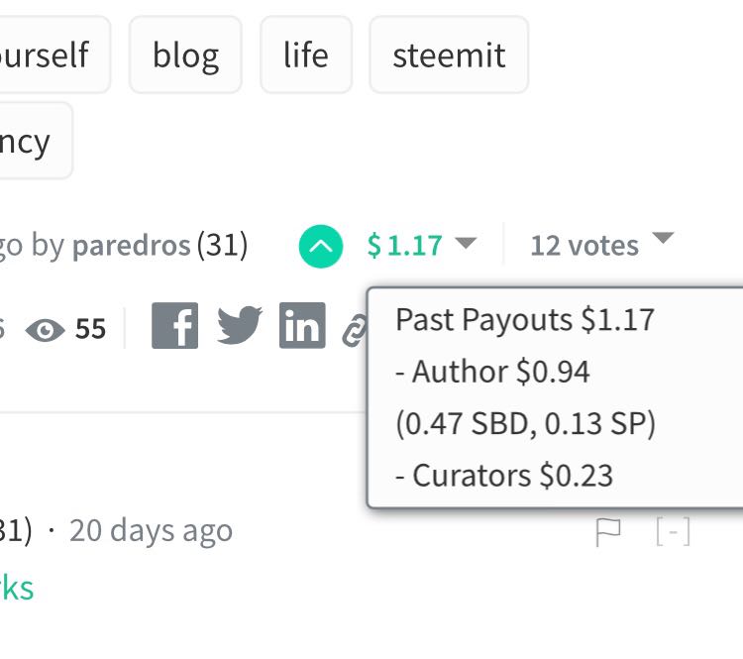Flag the comment from 20 days ago
The image size is (743, 659).
point(607,532)
